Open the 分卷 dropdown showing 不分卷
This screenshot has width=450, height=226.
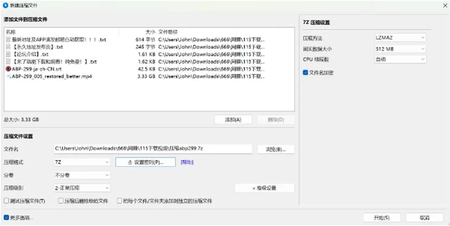82,175
